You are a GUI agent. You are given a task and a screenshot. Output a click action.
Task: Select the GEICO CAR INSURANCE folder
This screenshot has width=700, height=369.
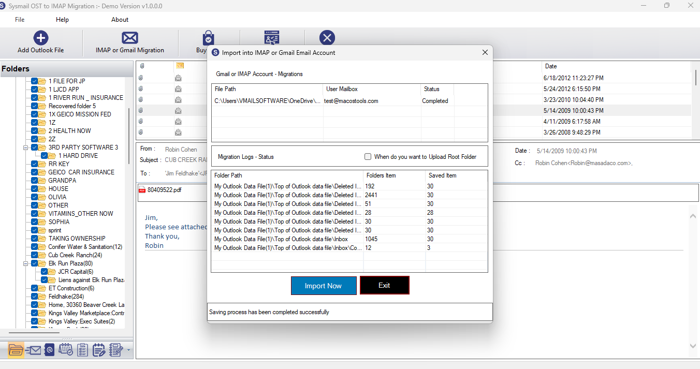coord(81,172)
